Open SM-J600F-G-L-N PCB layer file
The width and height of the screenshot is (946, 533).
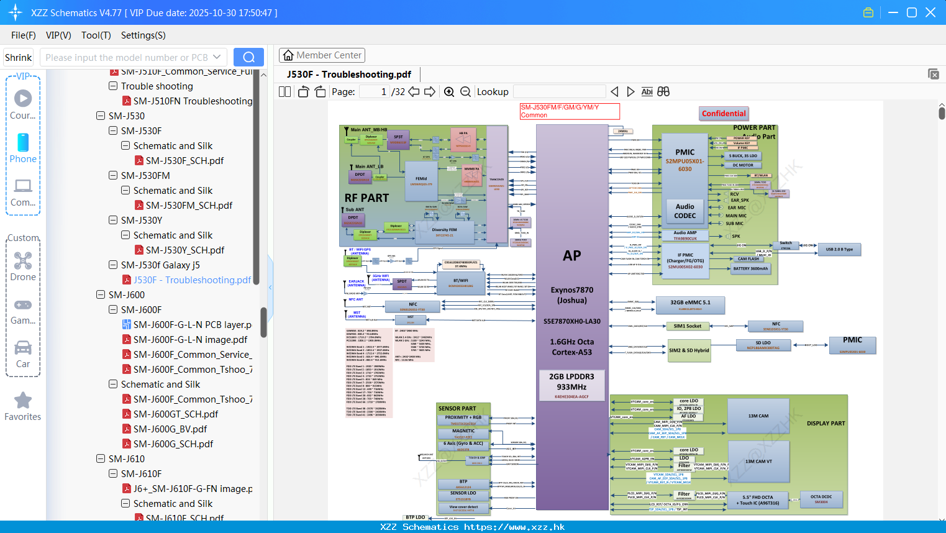tap(192, 324)
